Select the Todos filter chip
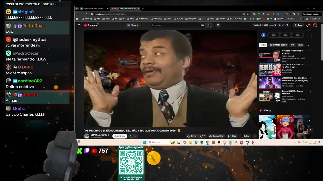Viewport: 323px width, 181px height. (263, 45)
